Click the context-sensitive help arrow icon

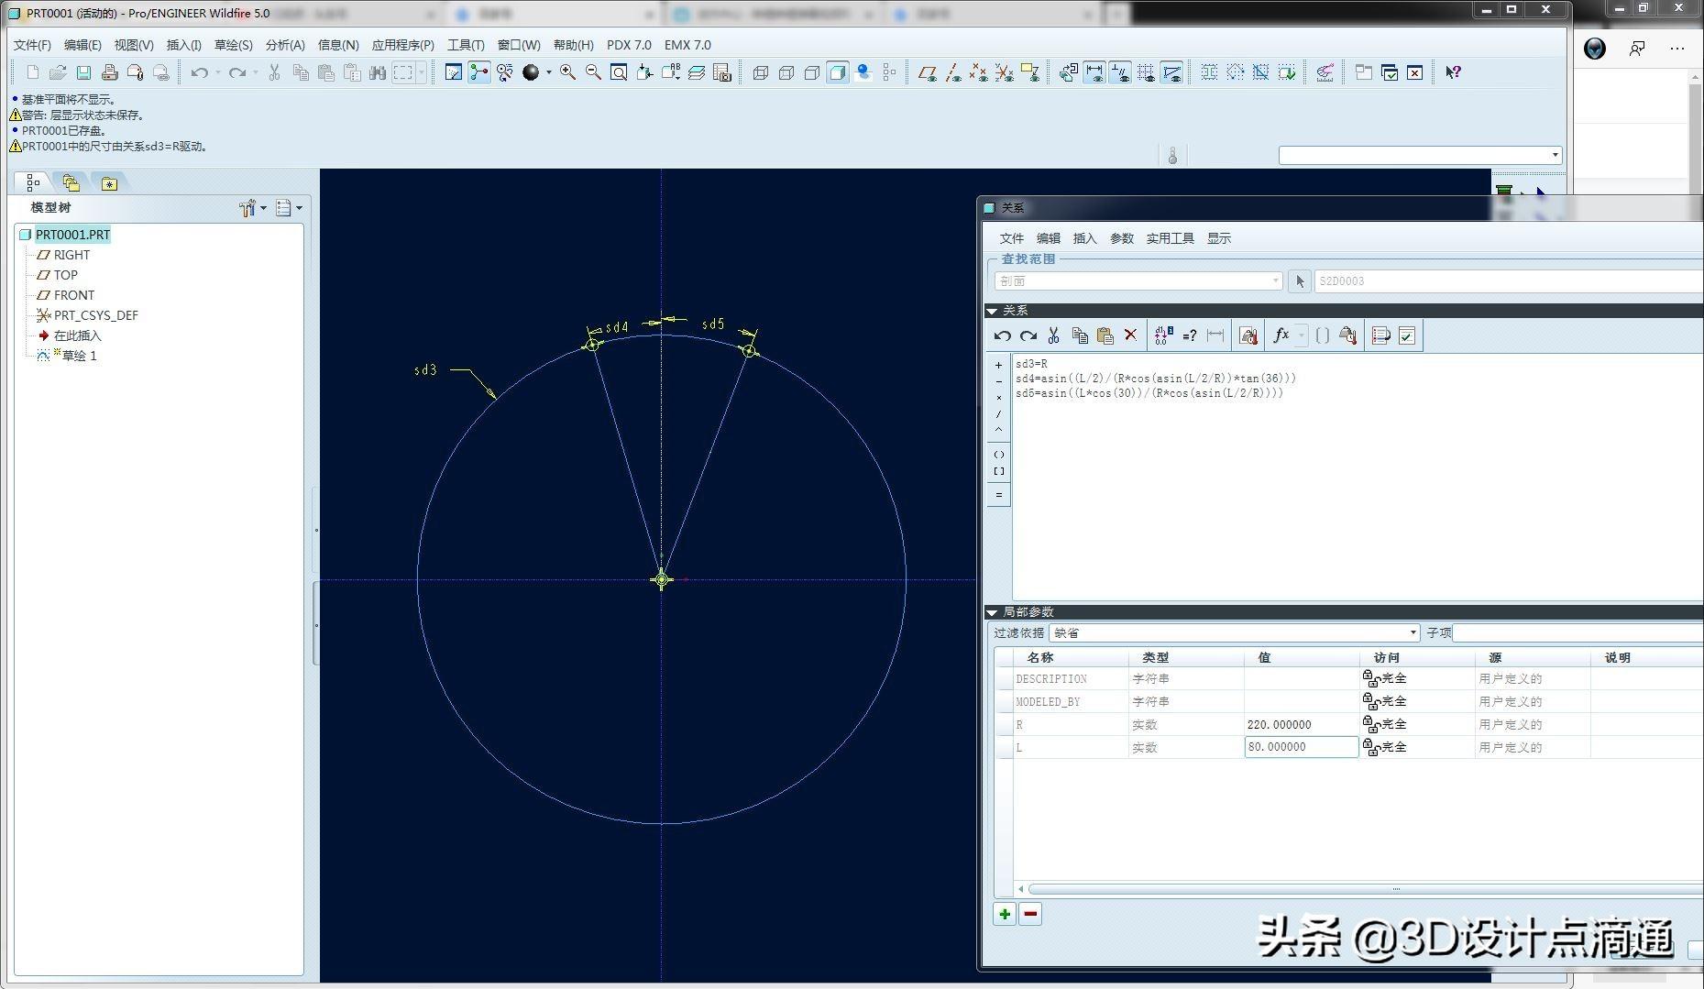1453,72
